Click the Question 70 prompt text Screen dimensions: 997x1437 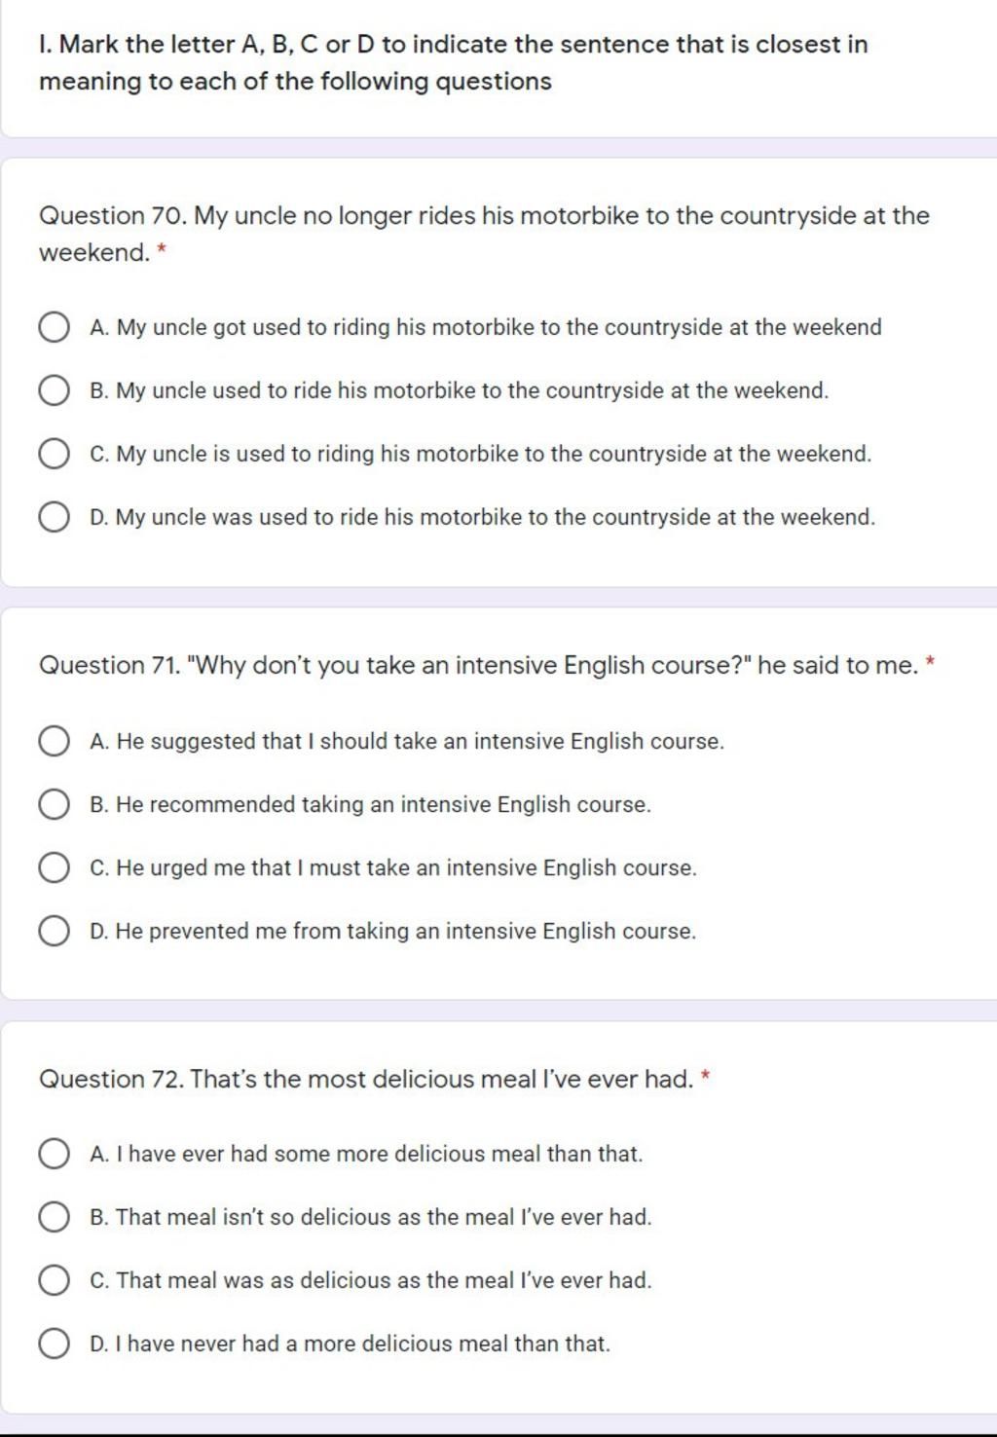[484, 234]
